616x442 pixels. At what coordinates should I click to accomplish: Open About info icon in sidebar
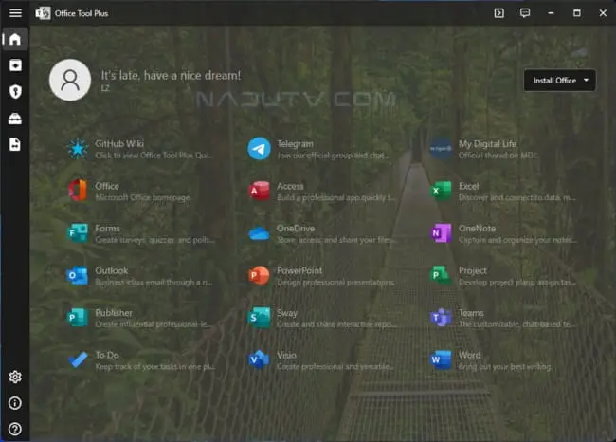(x=15, y=403)
